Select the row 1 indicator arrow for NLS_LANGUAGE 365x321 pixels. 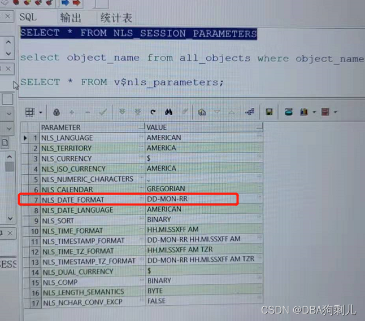(25, 138)
